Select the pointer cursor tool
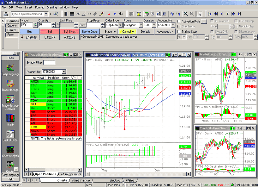The image size is (258, 187). coord(200,14)
